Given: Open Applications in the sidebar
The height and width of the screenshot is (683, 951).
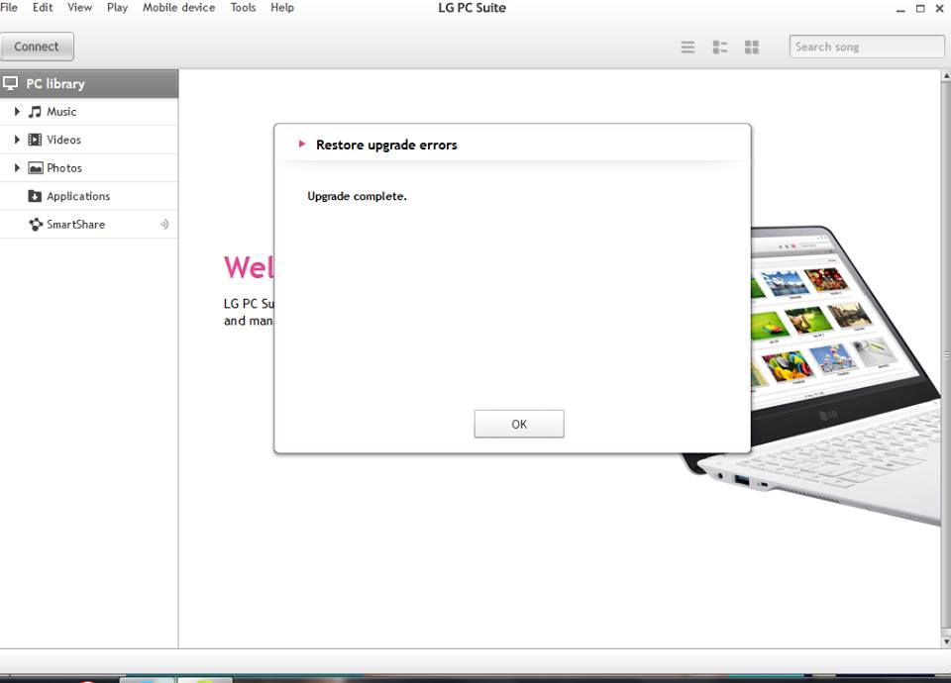Looking at the screenshot, I should (x=89, y=196).
